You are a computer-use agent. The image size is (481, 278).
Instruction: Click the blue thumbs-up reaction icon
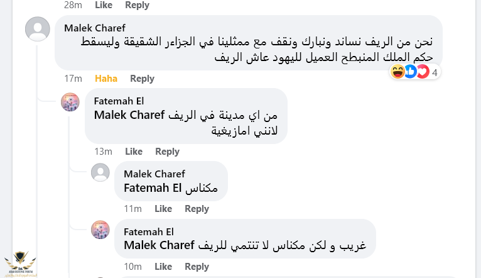pos(410,72)
